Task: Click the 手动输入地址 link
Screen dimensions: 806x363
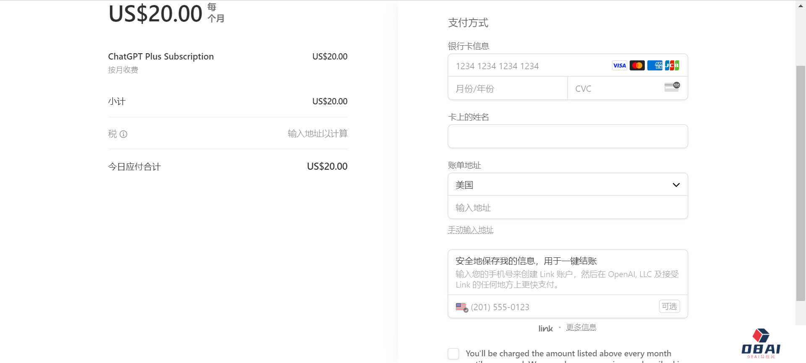Action: point(470,230)
